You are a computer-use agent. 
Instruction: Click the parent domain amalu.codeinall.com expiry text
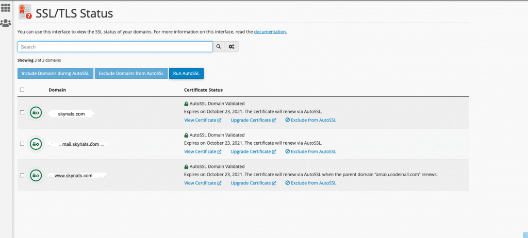(x=310, y=175)
